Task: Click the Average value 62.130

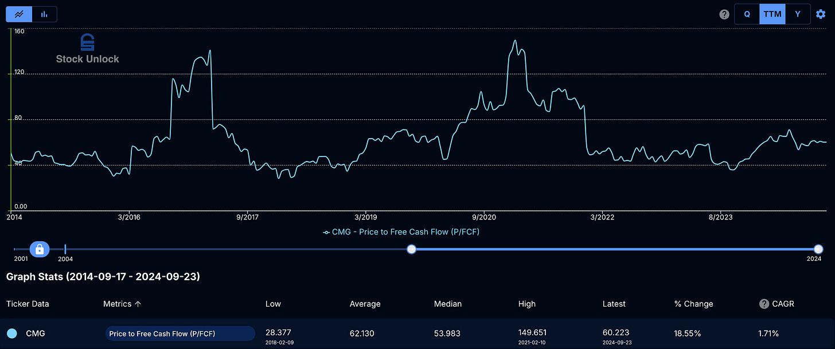Action: (362, 333)
